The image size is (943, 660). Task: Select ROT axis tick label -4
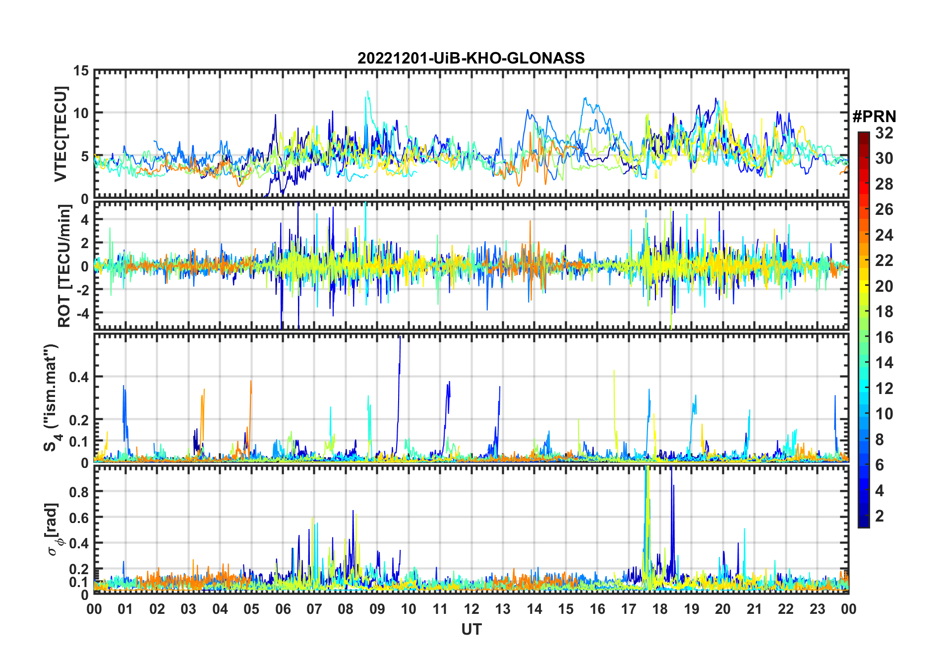(82, 313)
